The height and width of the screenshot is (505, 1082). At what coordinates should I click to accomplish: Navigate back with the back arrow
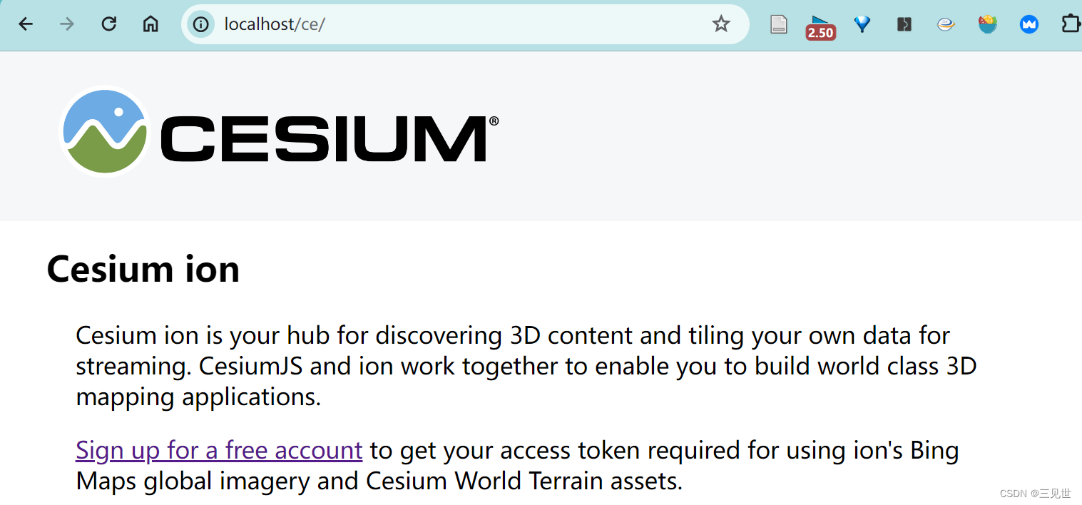pos(26,24)
